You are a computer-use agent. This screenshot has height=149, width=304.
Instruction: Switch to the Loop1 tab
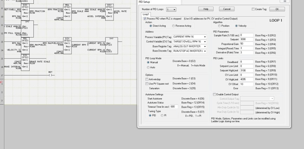pyautogui.click(x=146, y=14)
